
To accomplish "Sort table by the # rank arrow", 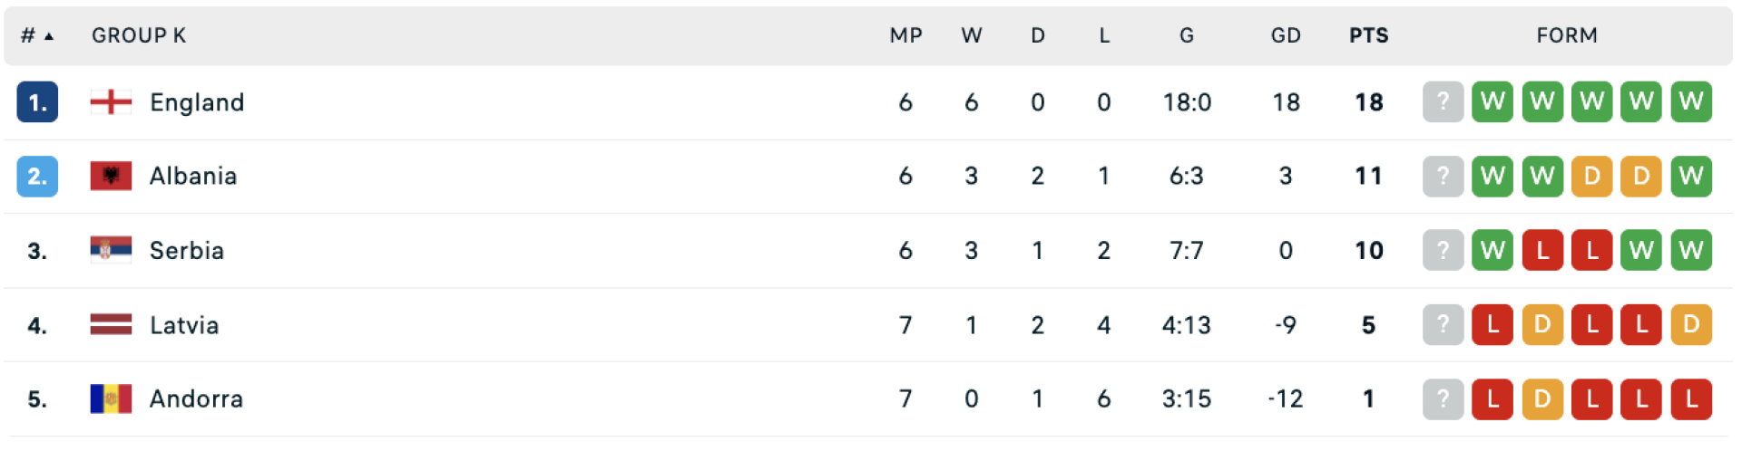I will (x=48, y=36).
